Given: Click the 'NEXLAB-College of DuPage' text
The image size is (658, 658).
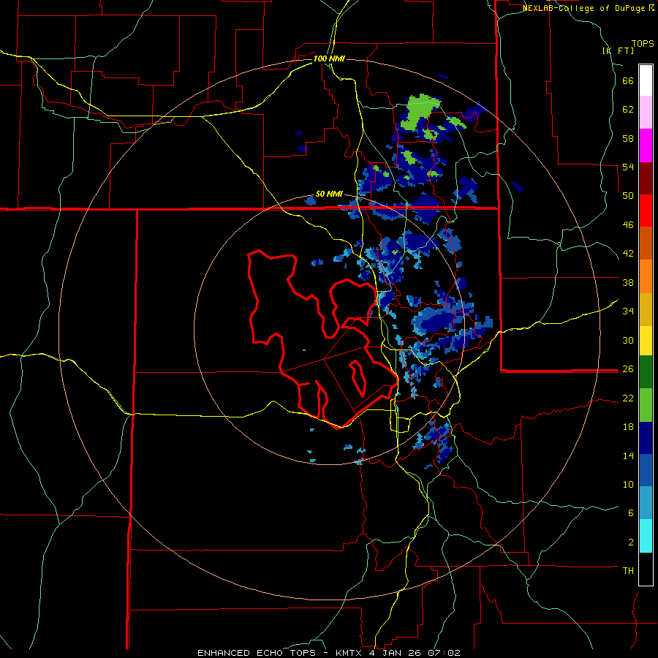Looking at the screenshot, I should 585,8.
